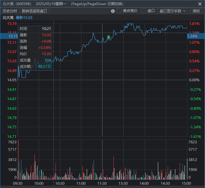Click the 13:30 time axis label
The height and width of the screenshot is (188, 205).
tap(123, 183)
